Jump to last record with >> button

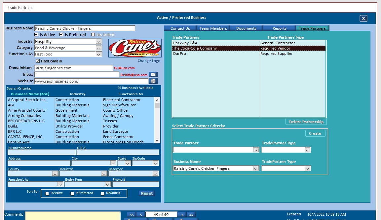pos(191,215)
